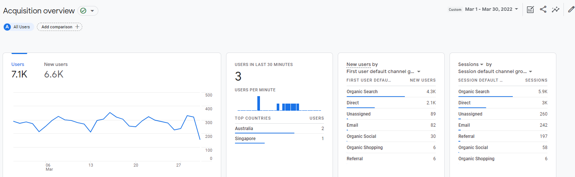Click the Insights sparkline icon

(556, 10)
